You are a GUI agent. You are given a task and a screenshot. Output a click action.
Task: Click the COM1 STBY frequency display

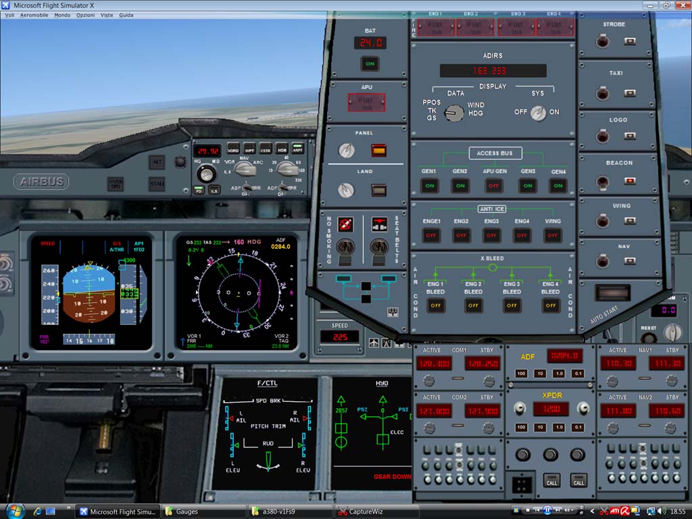pyautogui.click(x=481, y=363)
